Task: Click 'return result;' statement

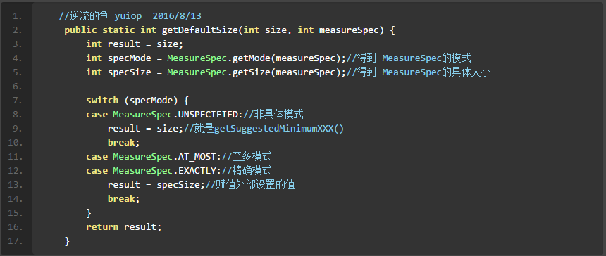Action: pyautogui.click(x=124, y=226)
